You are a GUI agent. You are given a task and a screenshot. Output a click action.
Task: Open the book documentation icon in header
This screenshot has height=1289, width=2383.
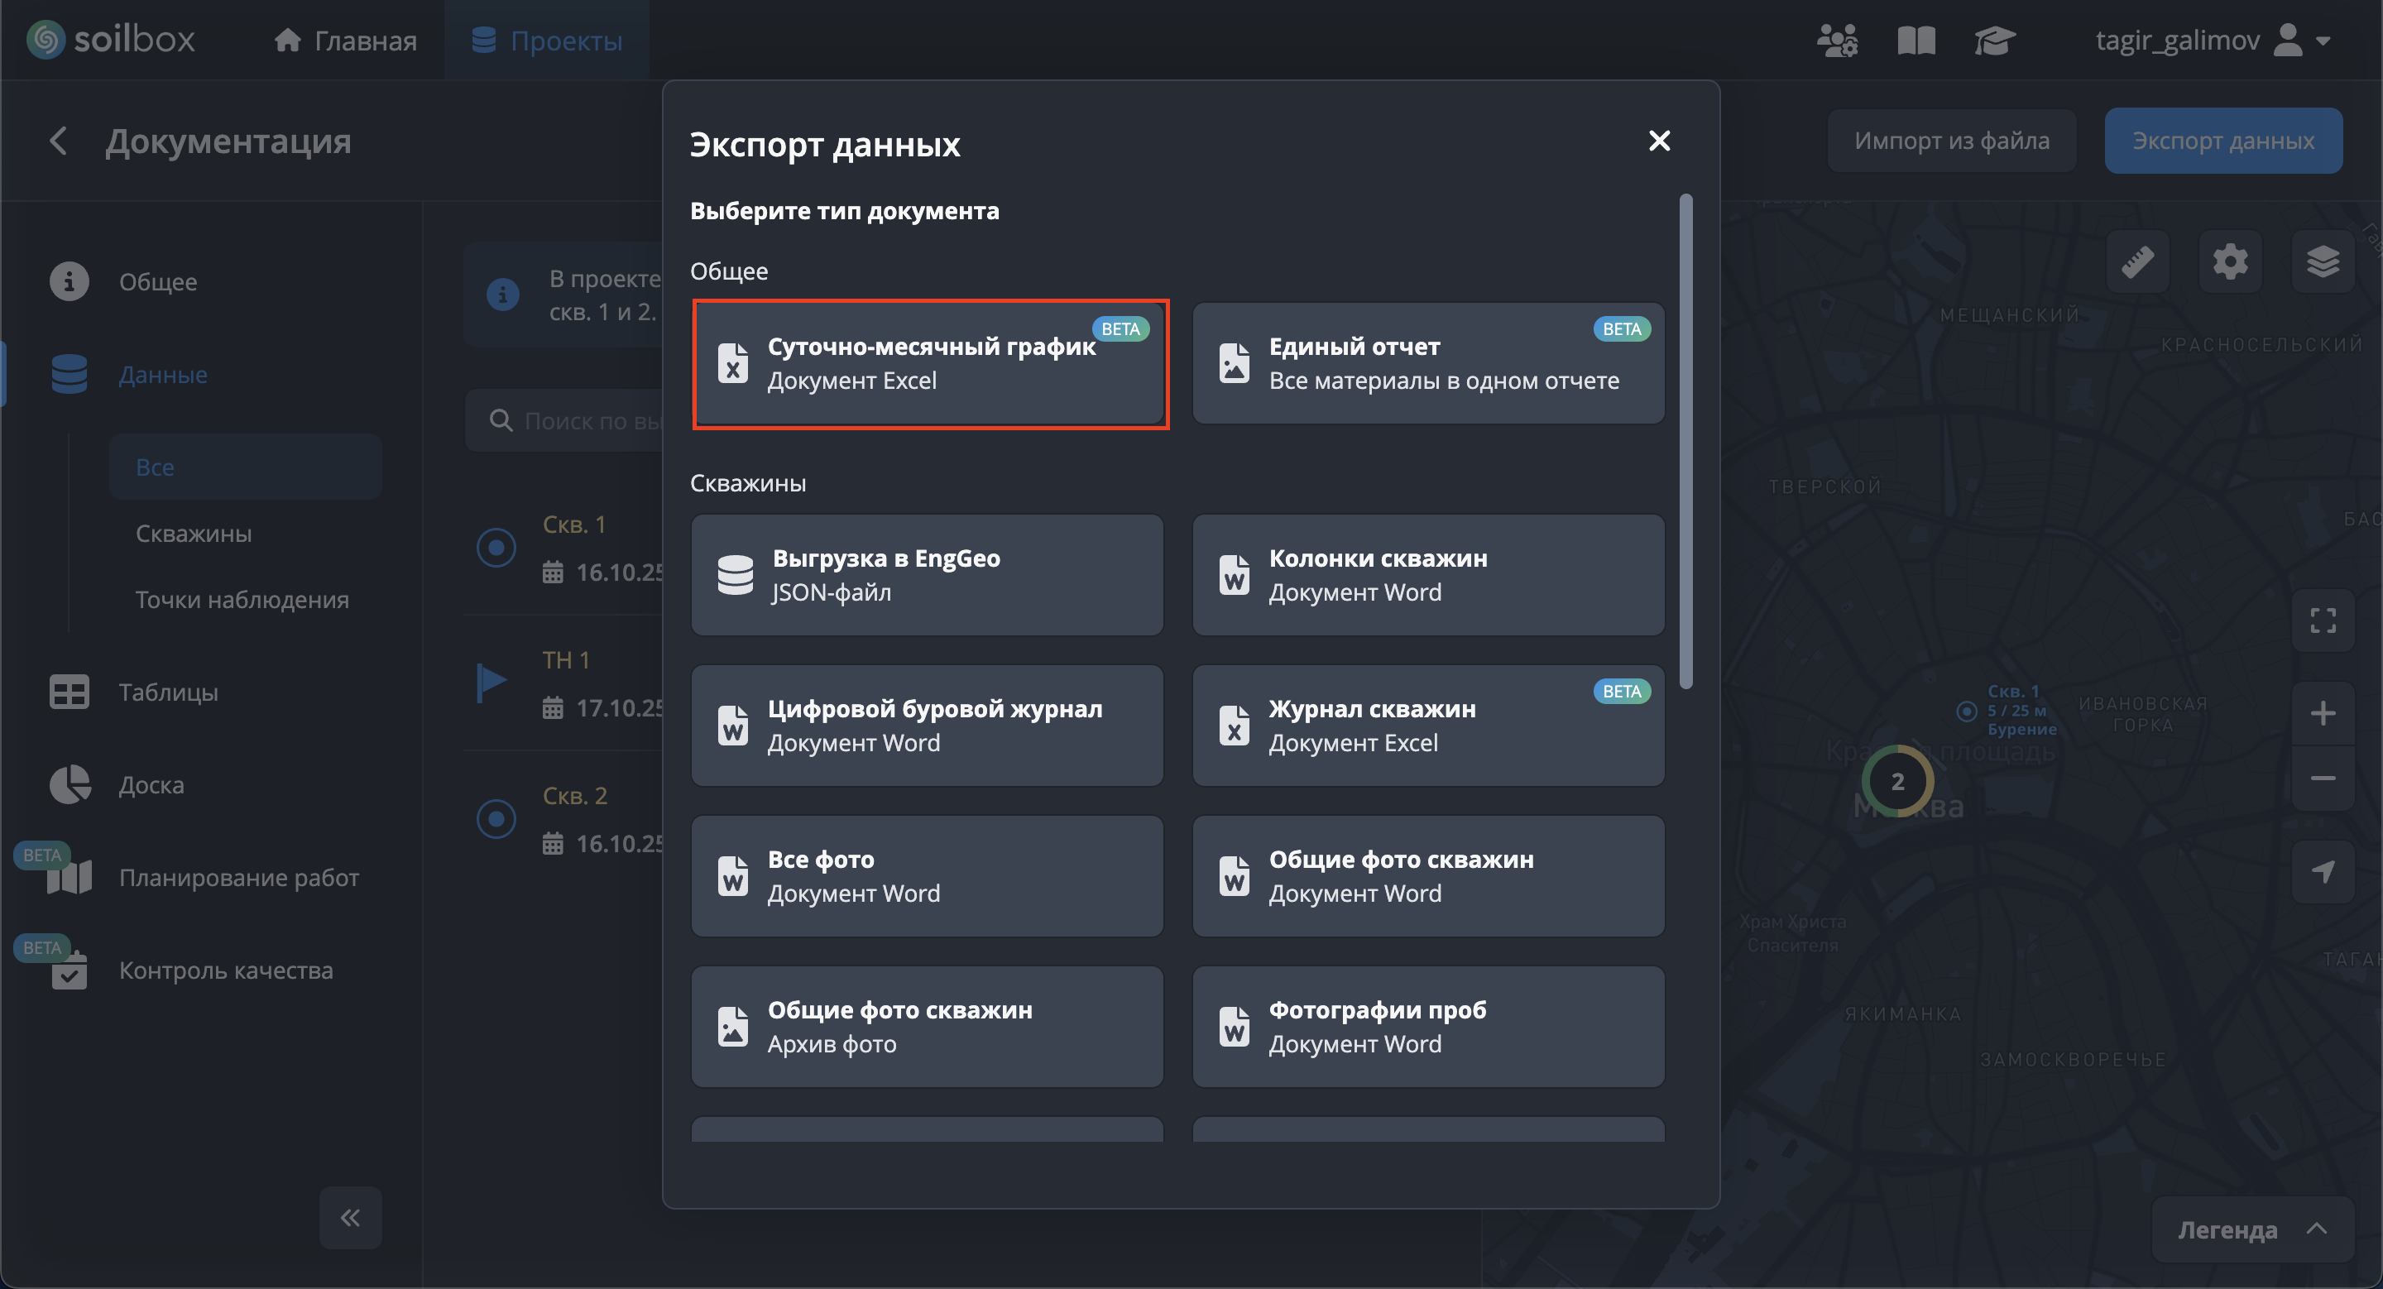click(1916, 41)
